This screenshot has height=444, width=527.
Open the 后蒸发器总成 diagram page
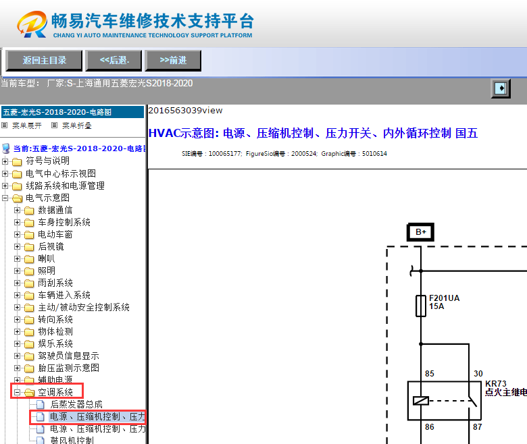point(76,404)
